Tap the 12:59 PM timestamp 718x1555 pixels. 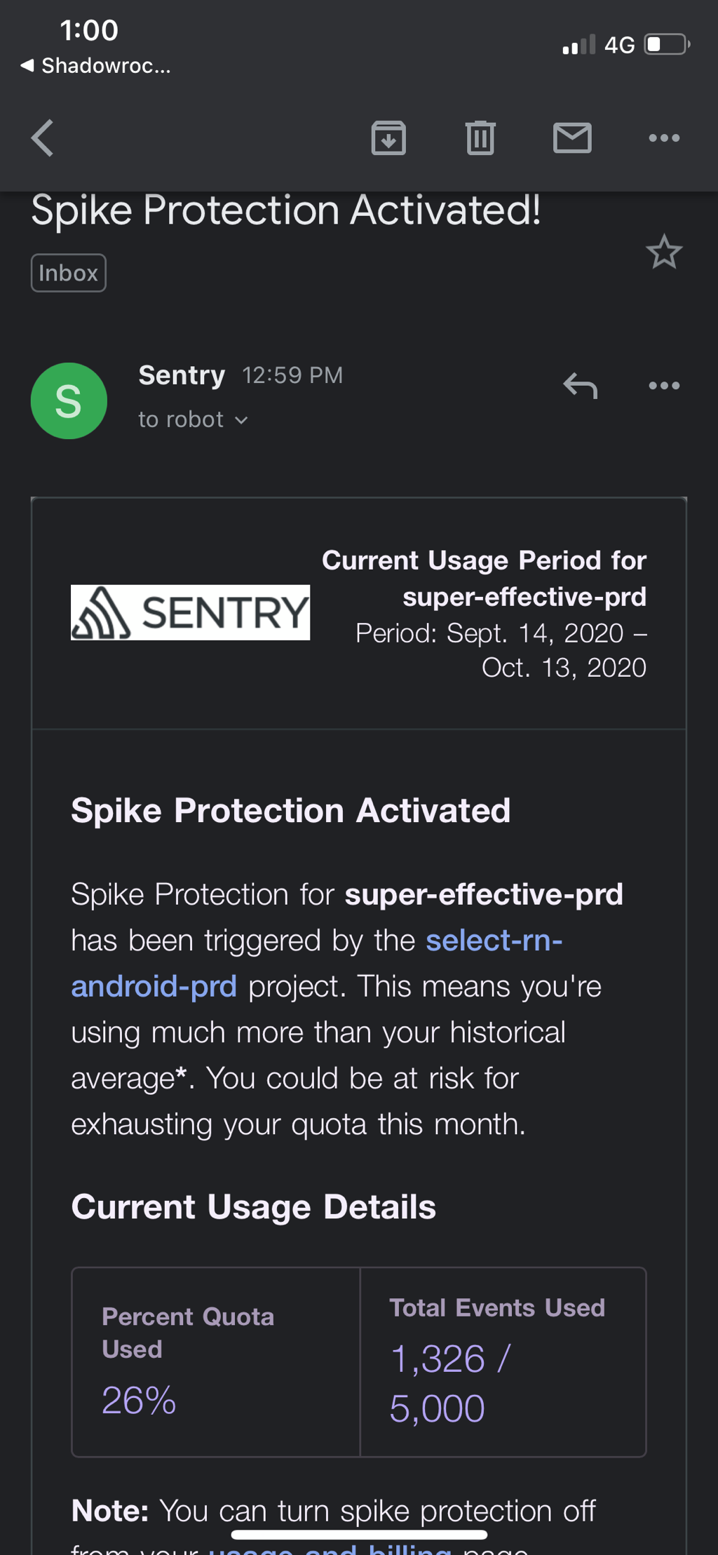coord(292,375)
